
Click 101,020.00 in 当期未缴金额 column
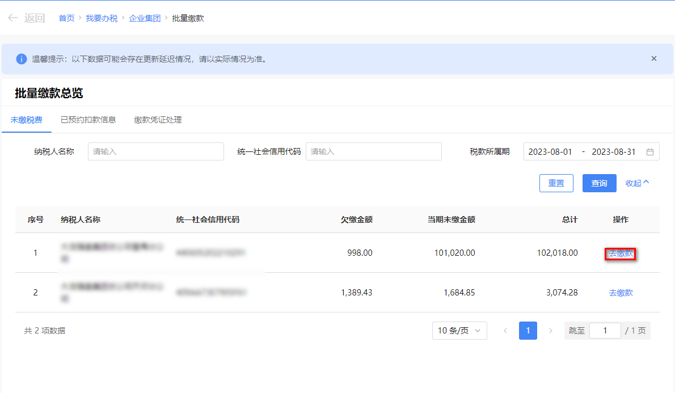[454, 253]
